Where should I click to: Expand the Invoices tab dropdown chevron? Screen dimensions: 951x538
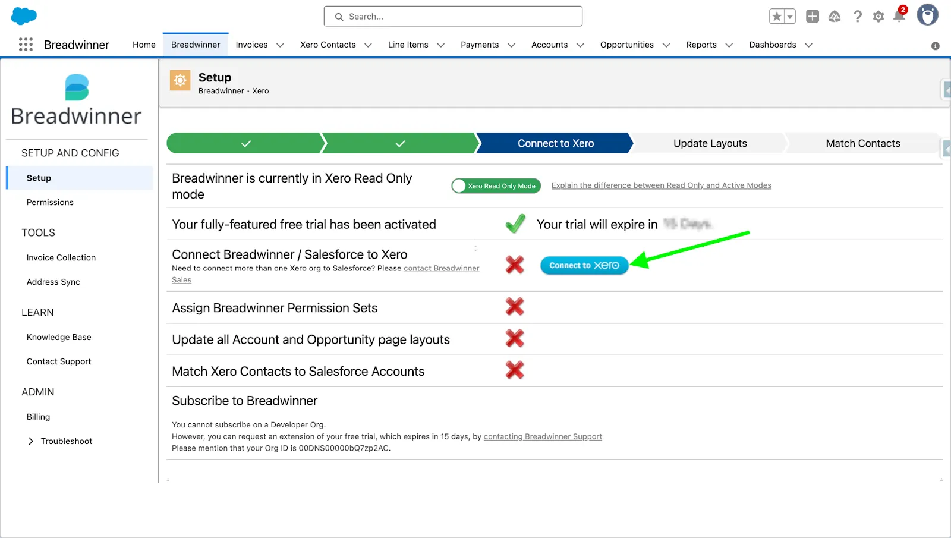point(280,45)
